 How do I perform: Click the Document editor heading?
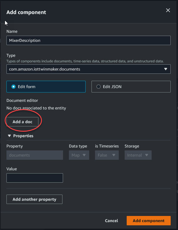click(22, 100)
